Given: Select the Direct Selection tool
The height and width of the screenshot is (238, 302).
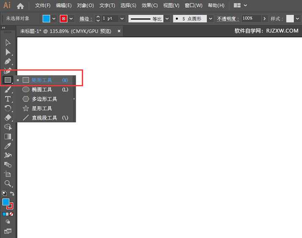Looking at the screenshot, I should coord(8,52).
